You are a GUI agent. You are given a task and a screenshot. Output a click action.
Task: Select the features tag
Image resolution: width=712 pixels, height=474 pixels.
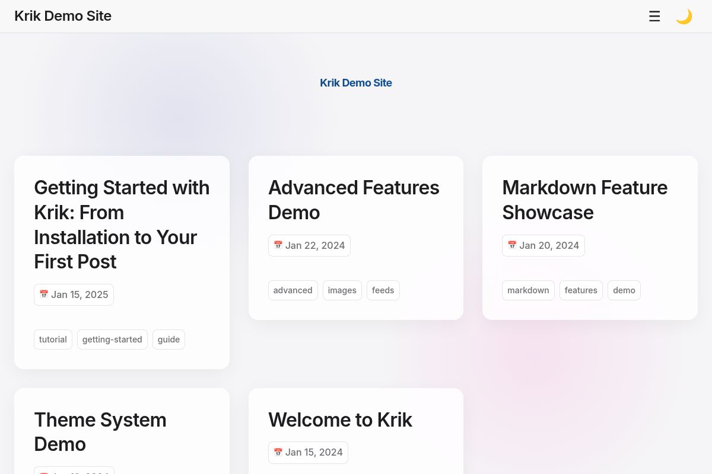(581, 290)
